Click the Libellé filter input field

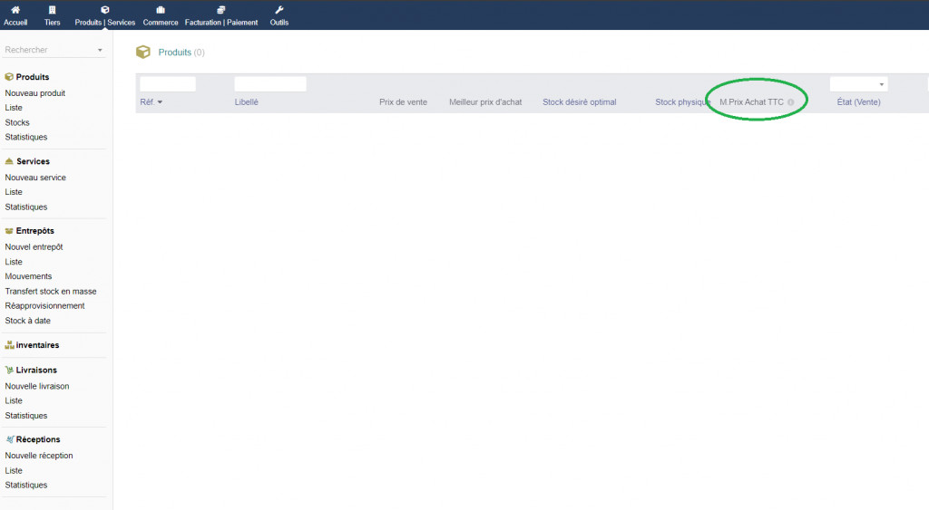pos(270,84)
